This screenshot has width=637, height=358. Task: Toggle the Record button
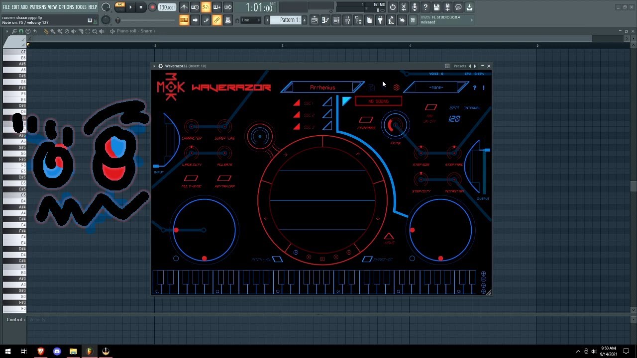point(152,7)
